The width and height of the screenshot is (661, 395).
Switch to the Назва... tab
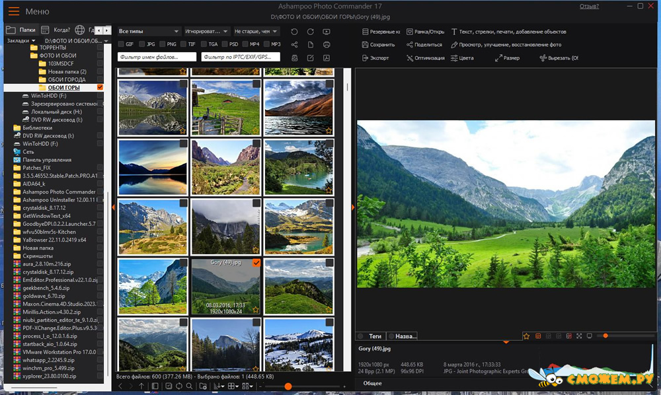point(402,336)
